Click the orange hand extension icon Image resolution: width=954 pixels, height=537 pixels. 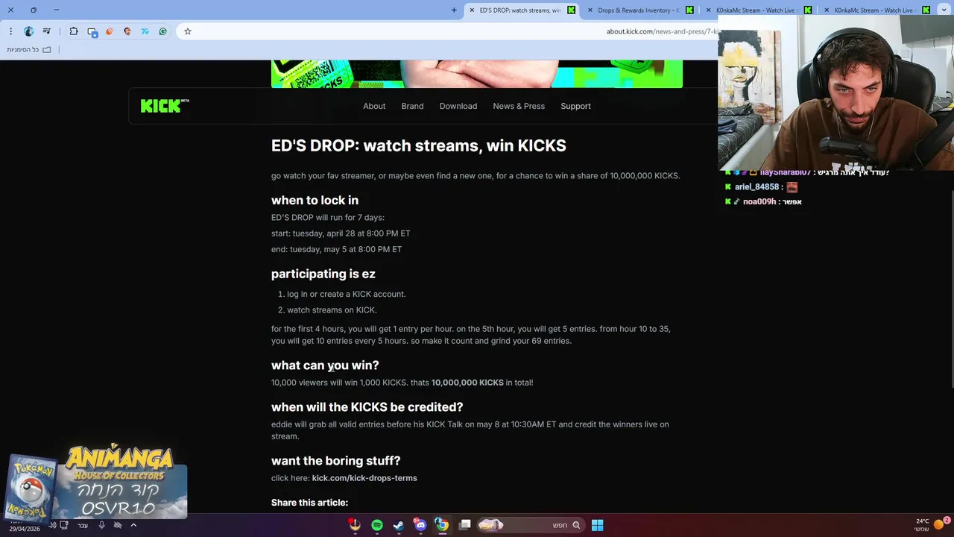tap(110, 31)
